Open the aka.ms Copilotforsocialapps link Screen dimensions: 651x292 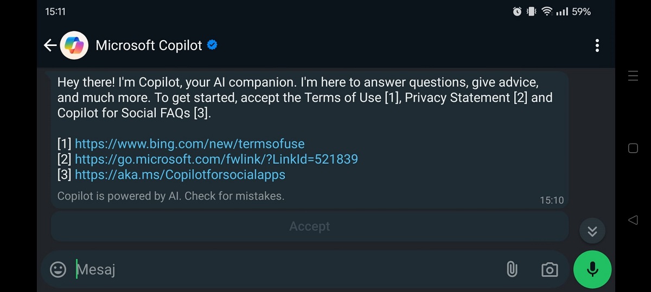tap(180, 175)
